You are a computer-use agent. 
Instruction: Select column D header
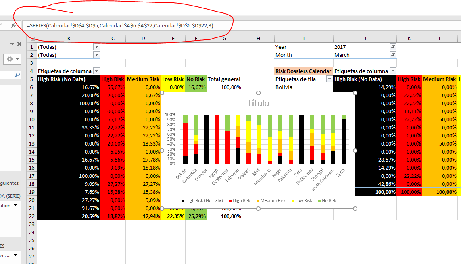[143, 38]
